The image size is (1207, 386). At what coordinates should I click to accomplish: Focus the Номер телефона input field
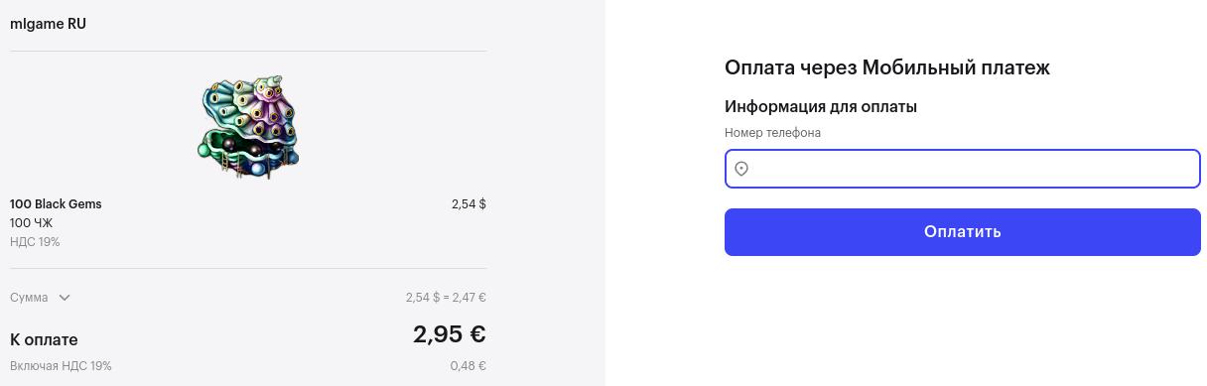click(x=963, y=169)
